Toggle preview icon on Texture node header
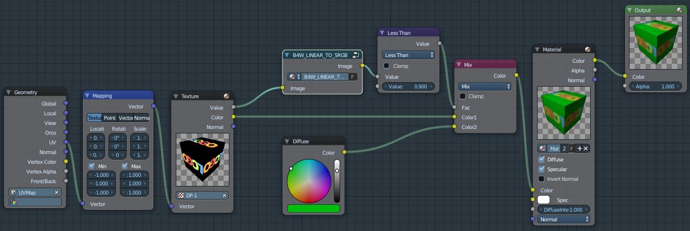690x231 pixels. click(x=227, y=96)
